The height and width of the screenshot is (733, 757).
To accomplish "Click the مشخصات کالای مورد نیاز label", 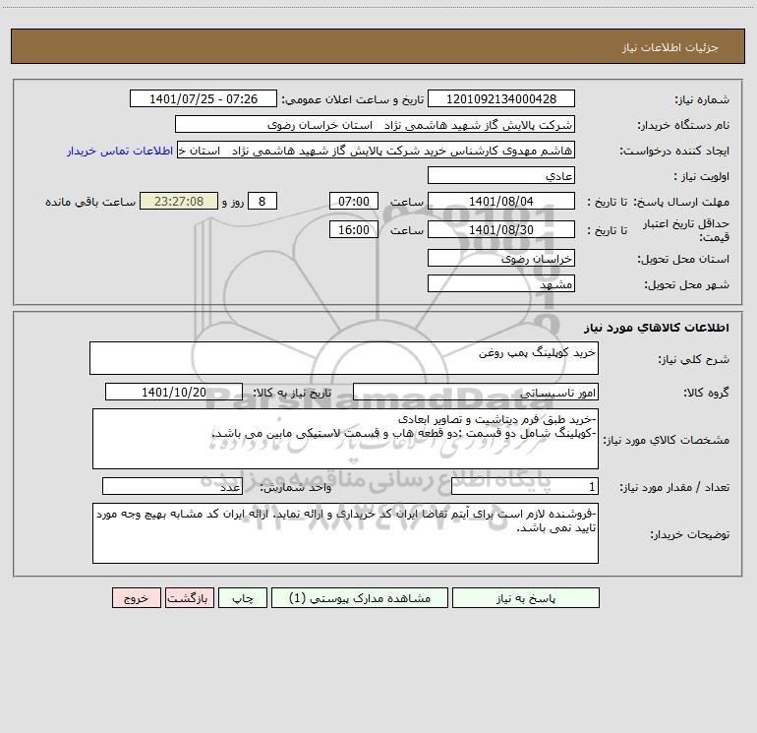I will pyautogui.click(x=669, y=440).
